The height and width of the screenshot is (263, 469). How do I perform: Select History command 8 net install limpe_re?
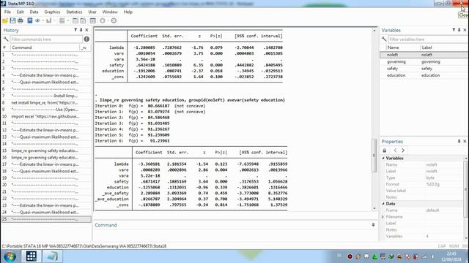[x=46, y=102]
